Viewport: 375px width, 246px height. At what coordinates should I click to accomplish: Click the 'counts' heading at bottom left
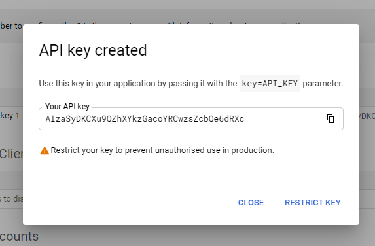[19, 236]
